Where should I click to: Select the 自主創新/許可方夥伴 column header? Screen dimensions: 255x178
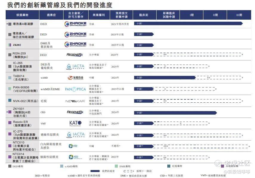pyautogui.click(x=76, y=15)
